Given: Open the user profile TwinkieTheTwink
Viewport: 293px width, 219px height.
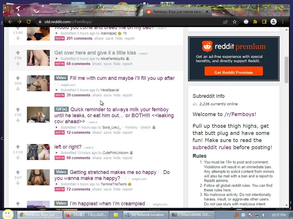Looking at the screenshot, I should [x=114, y=184].
